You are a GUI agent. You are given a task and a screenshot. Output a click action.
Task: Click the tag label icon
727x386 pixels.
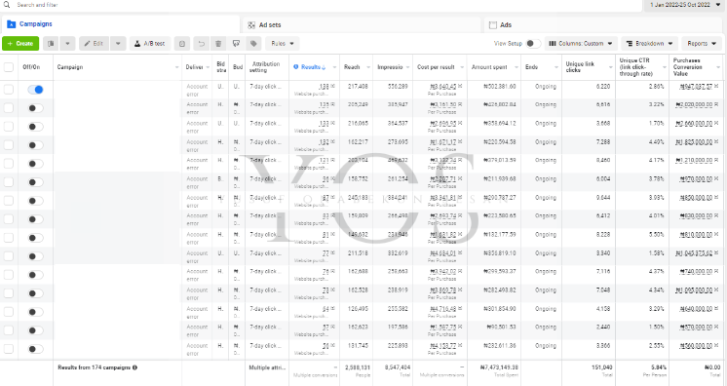pyautogui.click(x=253, y=44)
